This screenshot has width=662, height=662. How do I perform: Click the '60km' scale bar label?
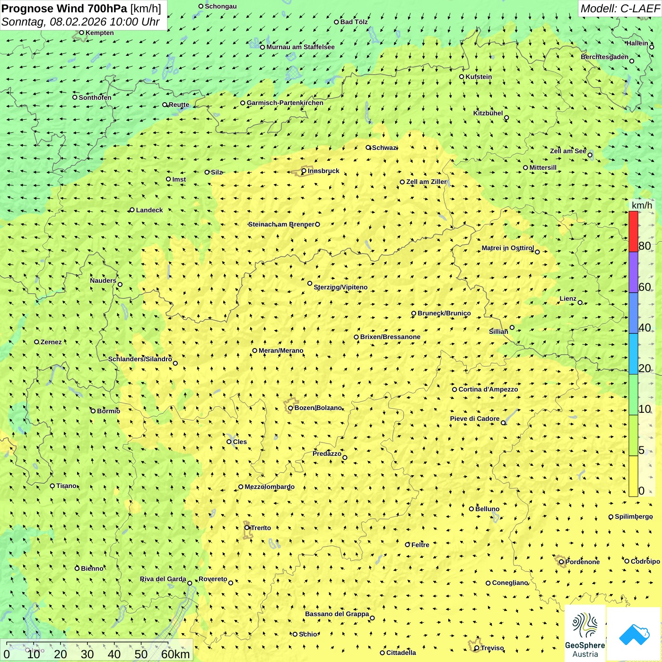(x=175, y=654)
